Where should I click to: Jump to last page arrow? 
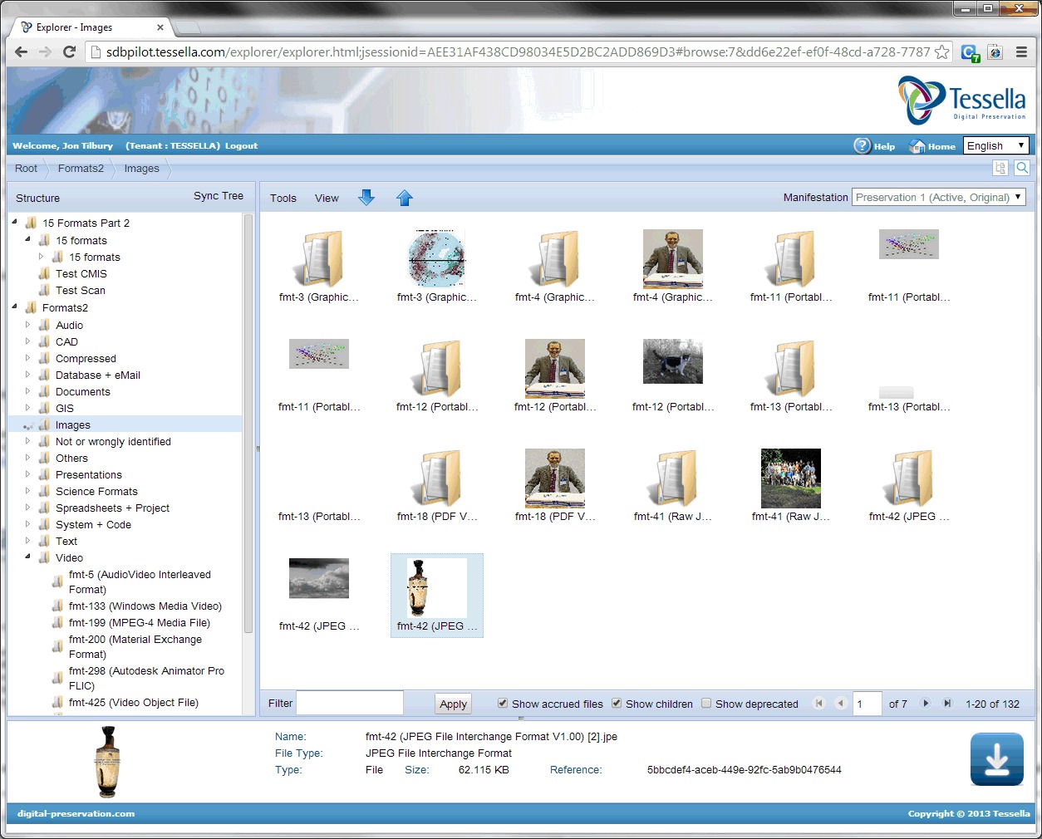pyautogui.click(x=947, y=704)
